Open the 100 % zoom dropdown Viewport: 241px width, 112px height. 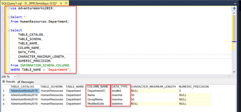point(15,76)
